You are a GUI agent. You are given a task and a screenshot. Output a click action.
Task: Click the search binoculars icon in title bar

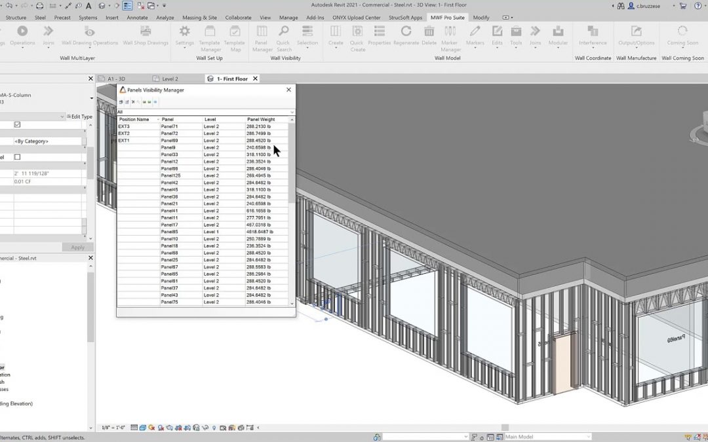621,5
